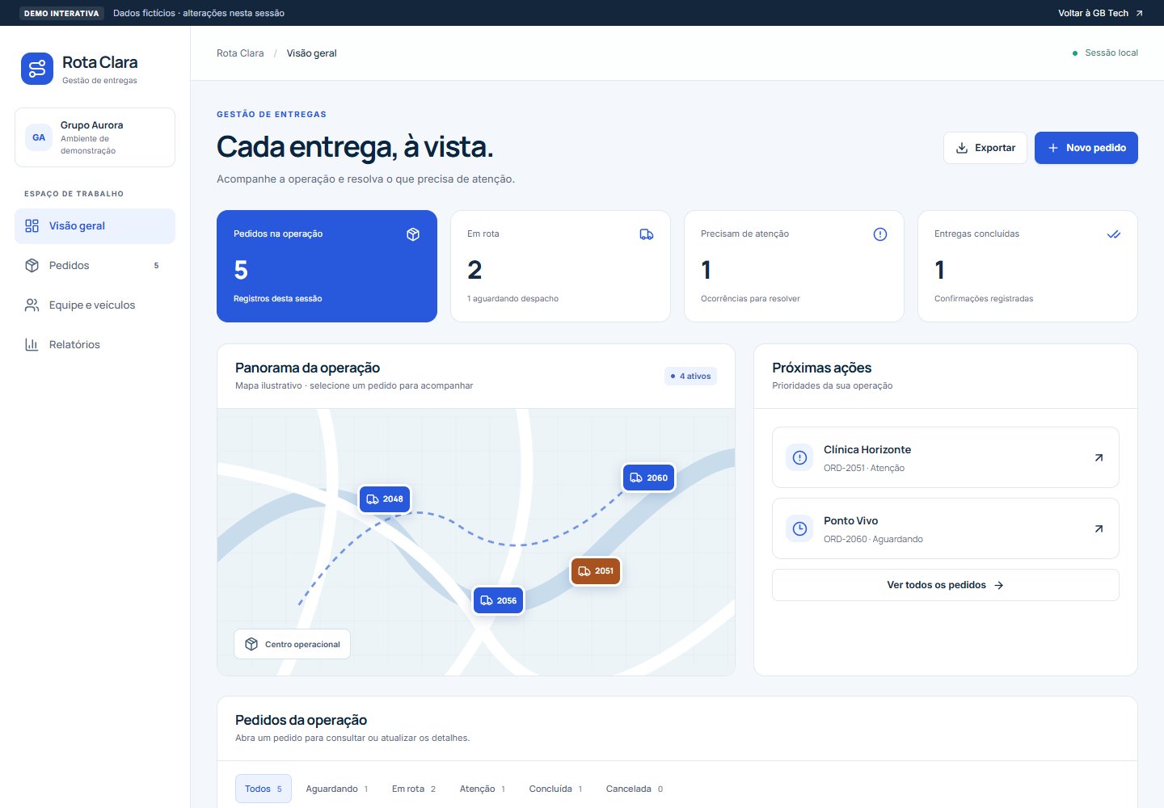Select the GA avatar for Grupo Aurora
This screenshot has width=1164, height=808.
[x=39, y=137]
